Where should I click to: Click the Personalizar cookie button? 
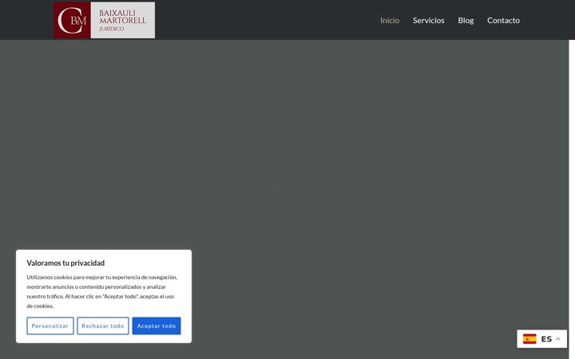50,325
